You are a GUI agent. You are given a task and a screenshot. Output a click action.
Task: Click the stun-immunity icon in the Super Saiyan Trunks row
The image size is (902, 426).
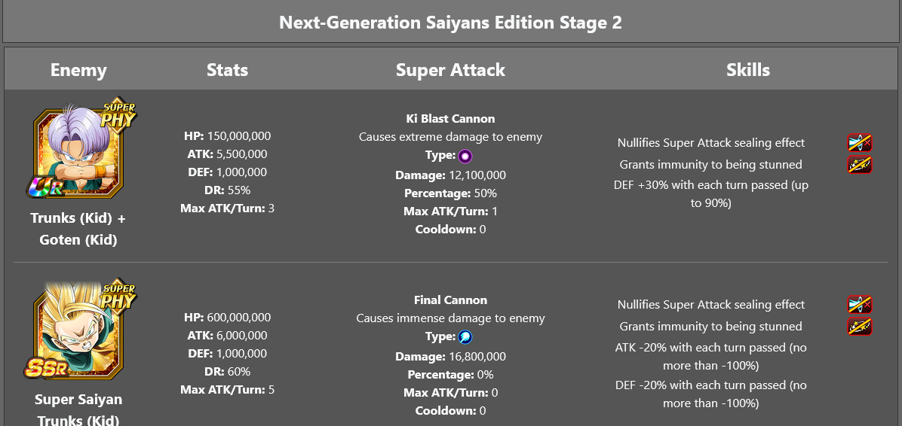pos(860,327)
